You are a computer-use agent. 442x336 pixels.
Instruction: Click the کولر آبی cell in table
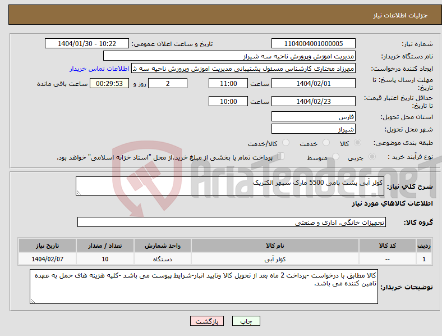point(275,259)
